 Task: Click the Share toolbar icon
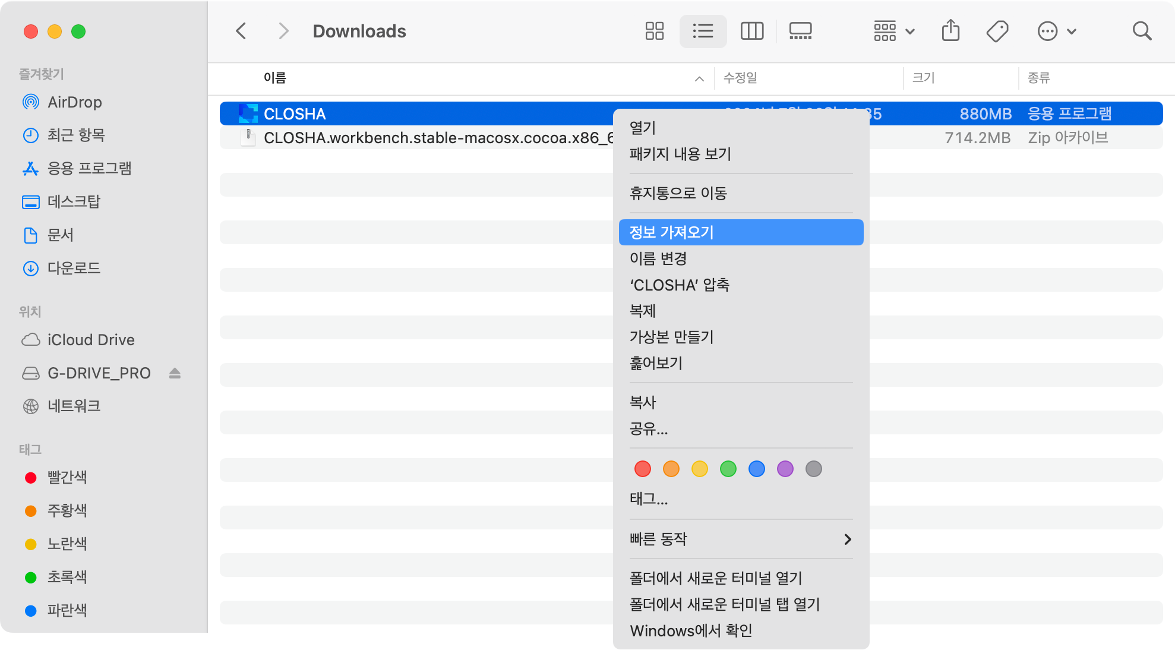click(x=950, y=31)
